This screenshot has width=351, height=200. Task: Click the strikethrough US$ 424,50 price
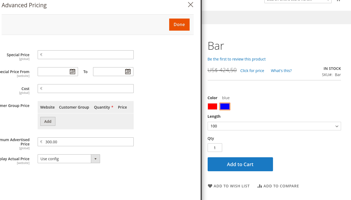coord(222,70)
